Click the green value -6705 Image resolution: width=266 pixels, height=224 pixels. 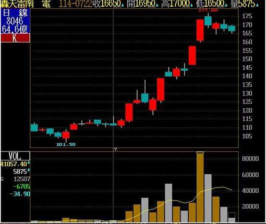[22, 187]
